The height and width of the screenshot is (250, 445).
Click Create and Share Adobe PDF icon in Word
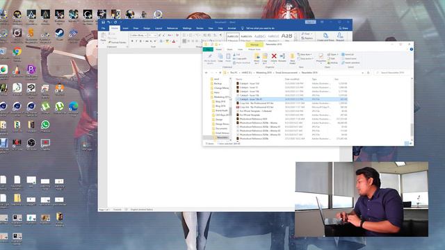coord(325,35)
